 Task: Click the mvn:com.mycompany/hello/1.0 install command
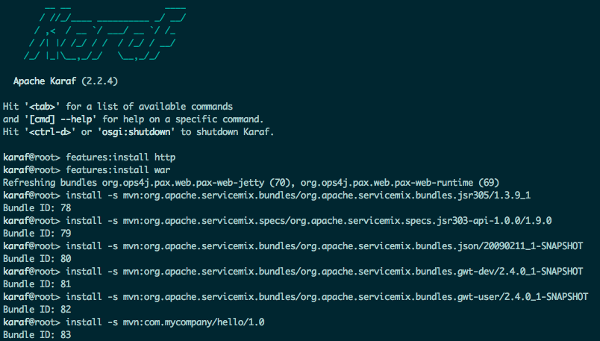[x=134, y=322]
